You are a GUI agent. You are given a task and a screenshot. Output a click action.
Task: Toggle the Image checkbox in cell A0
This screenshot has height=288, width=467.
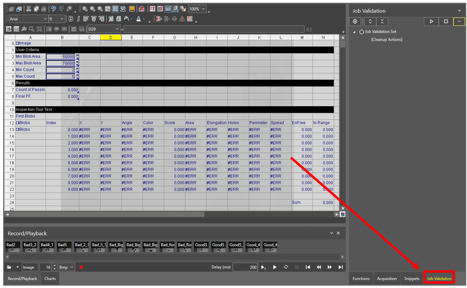click(x=18, y=43)
